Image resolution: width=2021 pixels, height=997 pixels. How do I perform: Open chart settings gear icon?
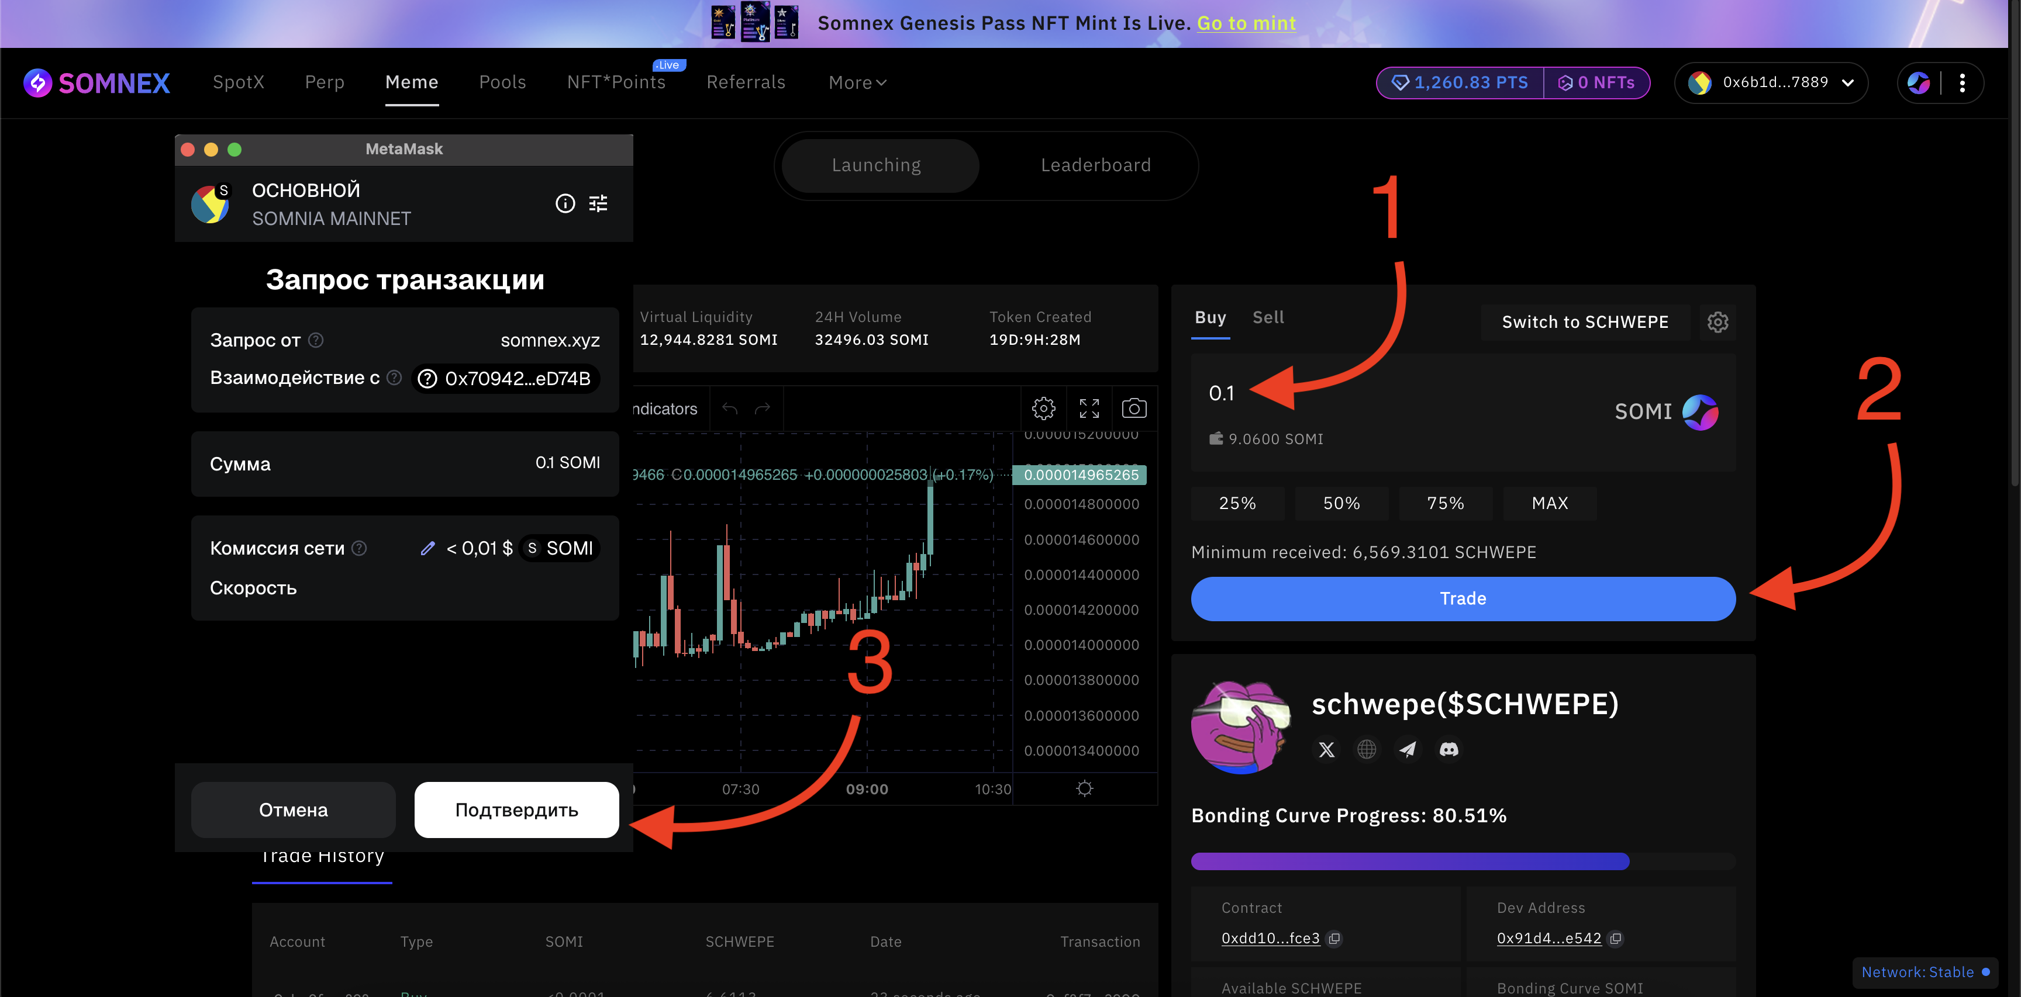tap(1043, 409)
